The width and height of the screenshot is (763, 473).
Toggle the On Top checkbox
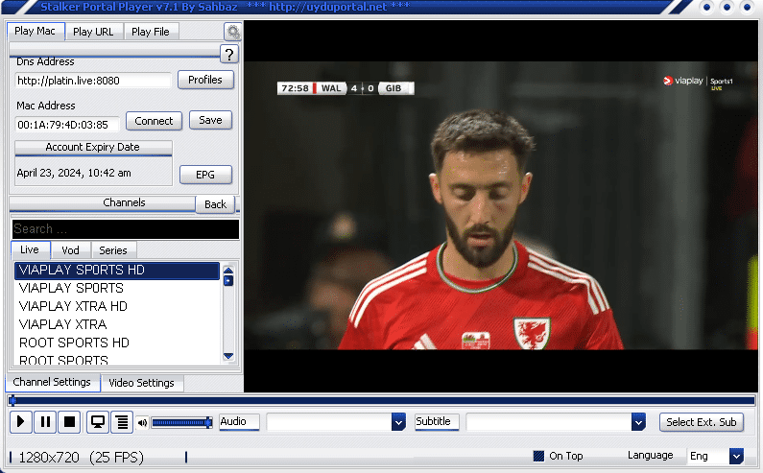point(539,457)
